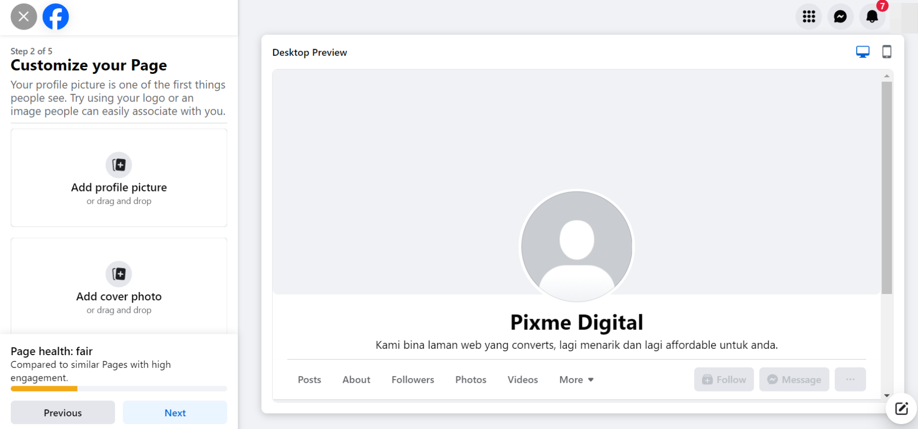Open the apps grid menu icon

click(x=809, y=17)
